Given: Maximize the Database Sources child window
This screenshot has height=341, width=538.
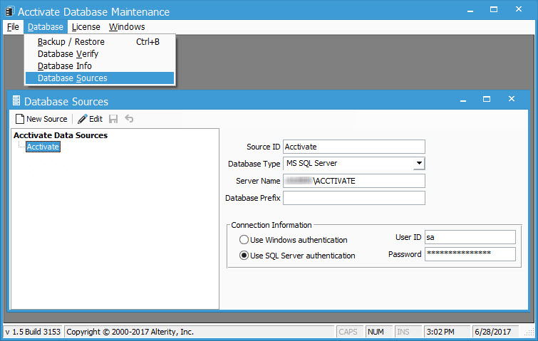Looking at the screenshot, I should (x=487, y=99).
